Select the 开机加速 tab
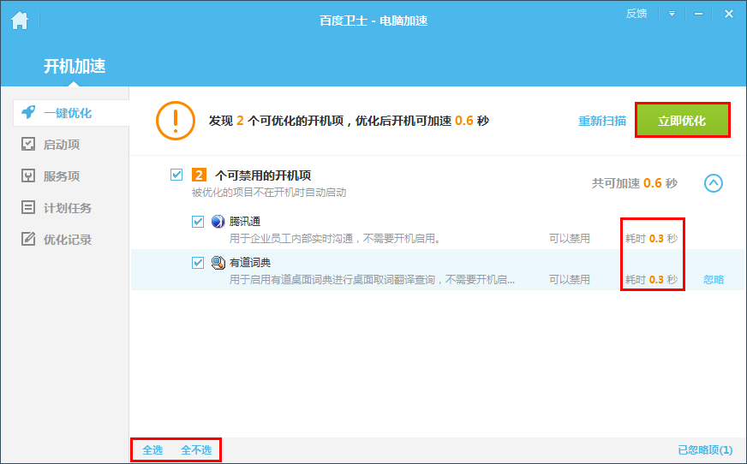Image resolution: width=747 pixels, height=464 pixels. coord(75,66)
